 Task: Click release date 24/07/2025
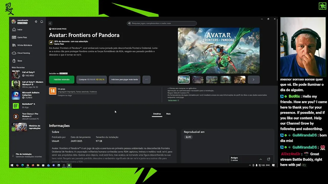coord(76,141)
